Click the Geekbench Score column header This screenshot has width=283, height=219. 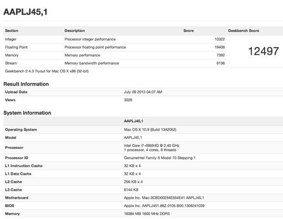(243, 31)
